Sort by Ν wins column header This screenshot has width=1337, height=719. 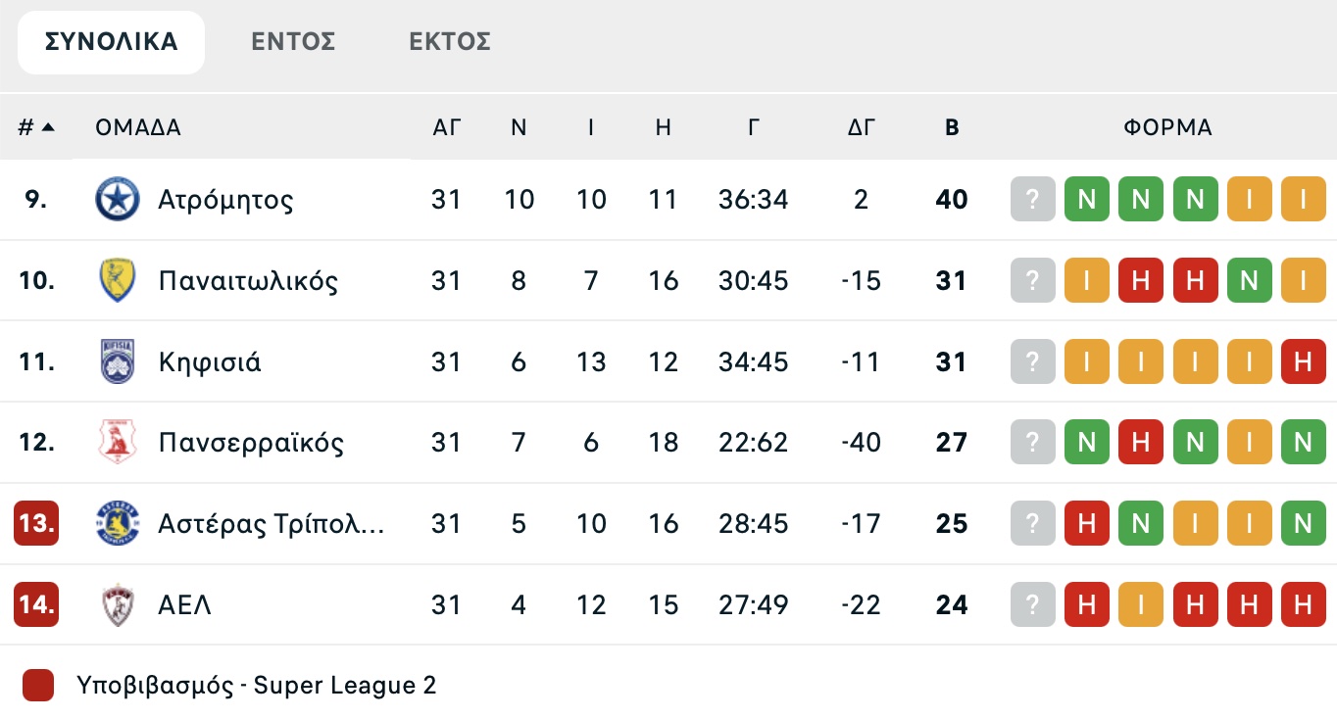(519, 127)
